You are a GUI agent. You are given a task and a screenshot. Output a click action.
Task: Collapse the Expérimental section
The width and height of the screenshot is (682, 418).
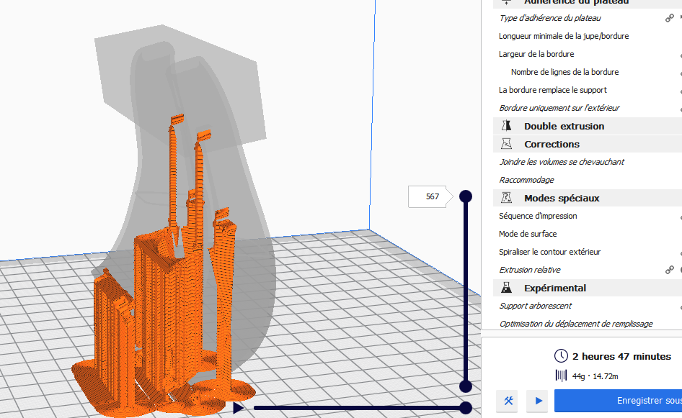554,288
